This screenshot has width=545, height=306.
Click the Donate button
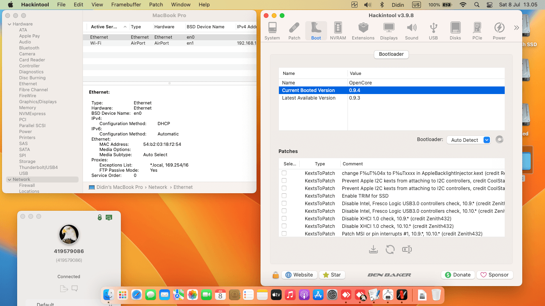tap(458, 275)
